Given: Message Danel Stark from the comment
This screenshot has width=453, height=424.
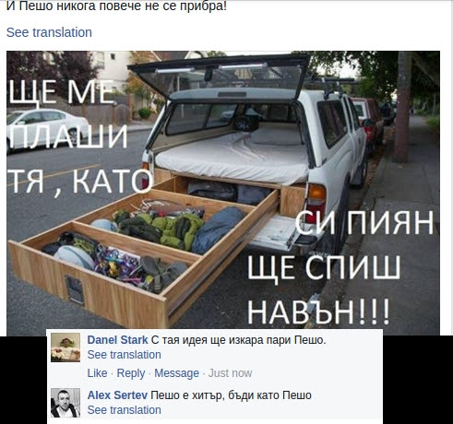Looking at the screenshot, I should (176, 373).
